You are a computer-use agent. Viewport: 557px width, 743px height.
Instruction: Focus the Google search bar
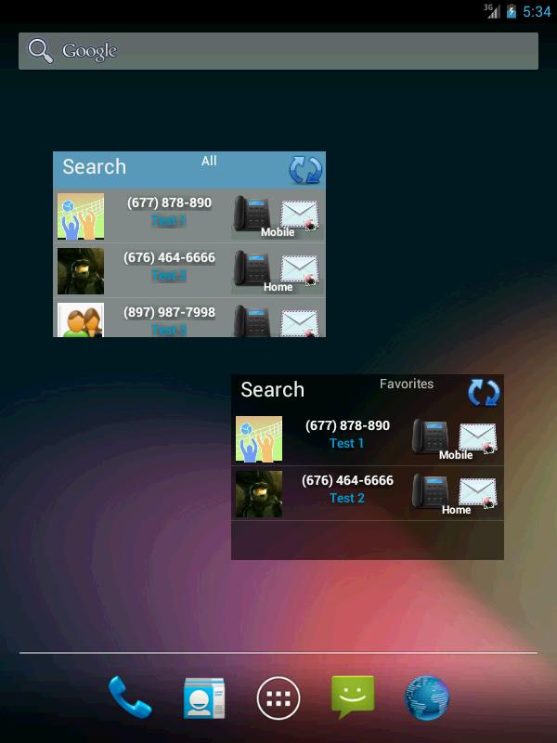coord(278,51)
